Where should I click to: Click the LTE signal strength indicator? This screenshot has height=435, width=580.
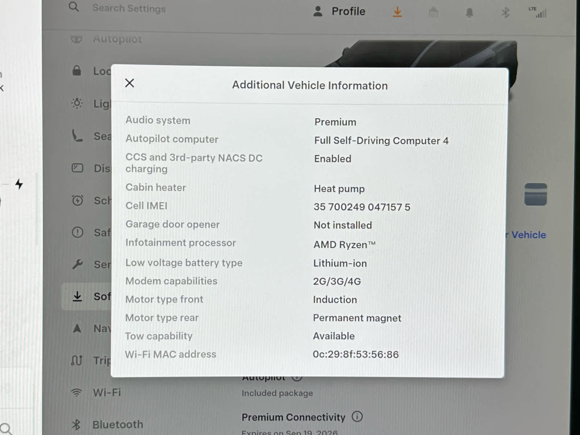[x=538, y=13]
